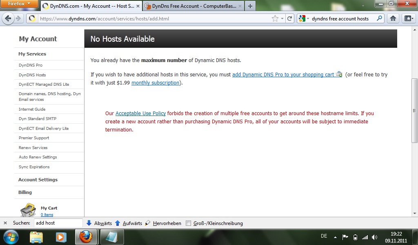
Task: Open DynDNS Pro in sidebar
Action: [x=31, y=65]
